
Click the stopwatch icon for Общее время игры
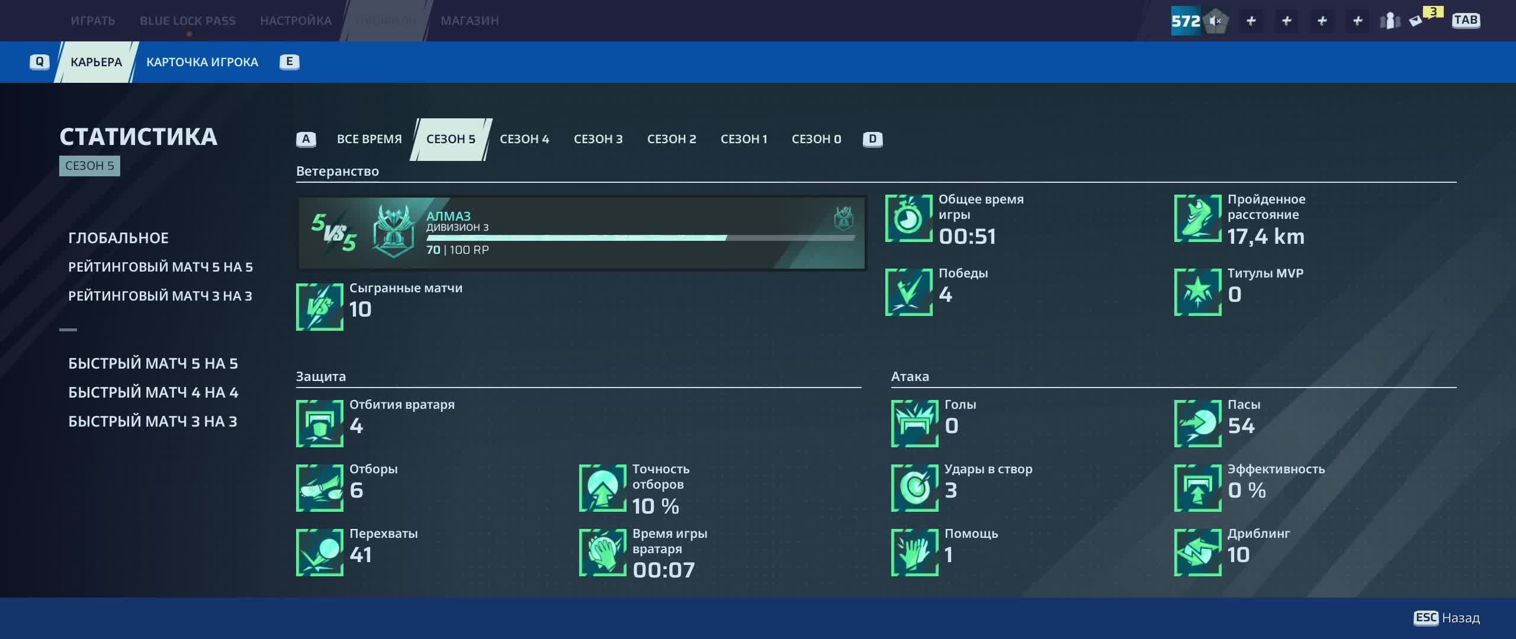pyautogui.click(x=909, y=218)
